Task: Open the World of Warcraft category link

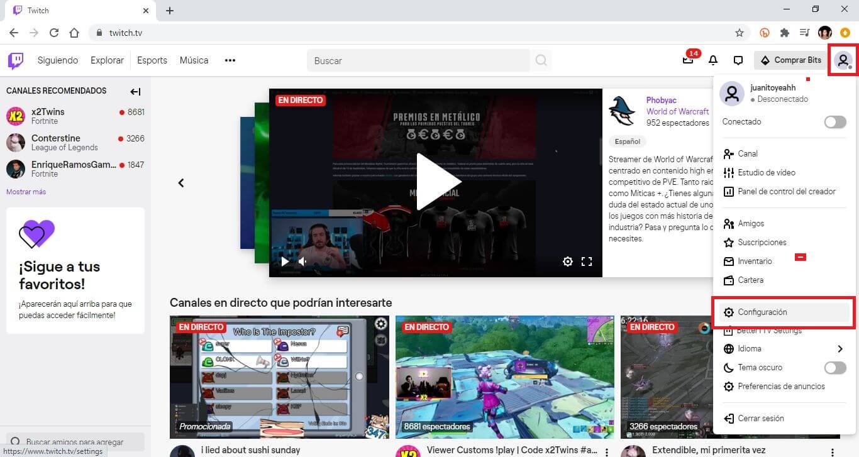Action: pos(677,112)
